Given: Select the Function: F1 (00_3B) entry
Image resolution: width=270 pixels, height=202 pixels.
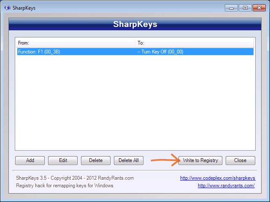Looking at the screenshot, I should [x=41, y=52].
